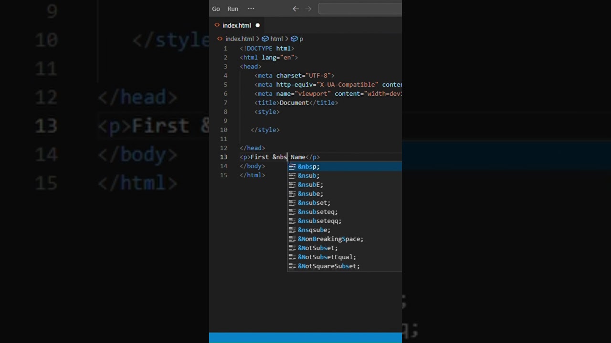611x343 pixels.
Task: Click the <html lang="en"> line
Action: (x=269, y=57)
